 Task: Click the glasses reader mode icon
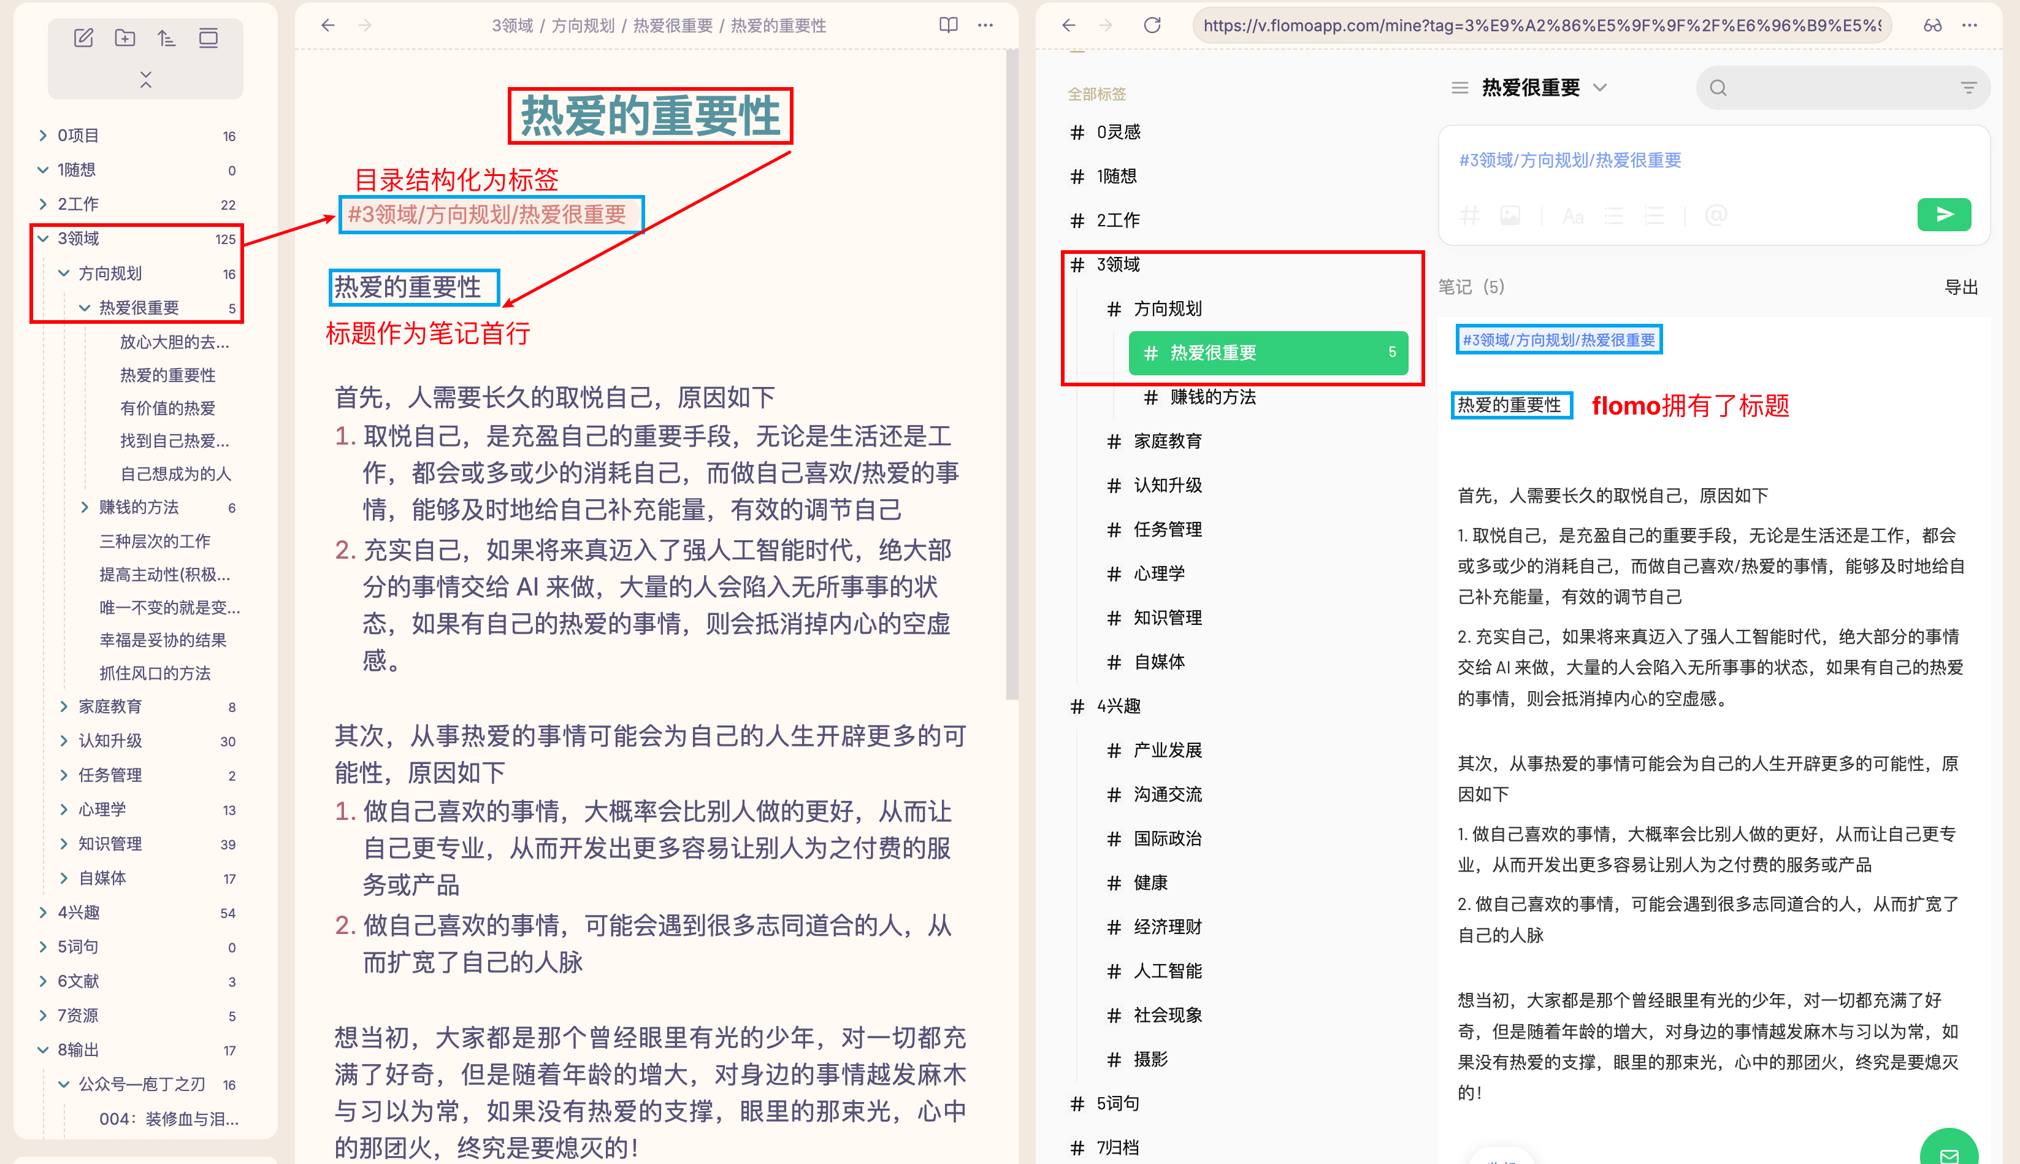pyautogui.click(x=1932, y=25)
